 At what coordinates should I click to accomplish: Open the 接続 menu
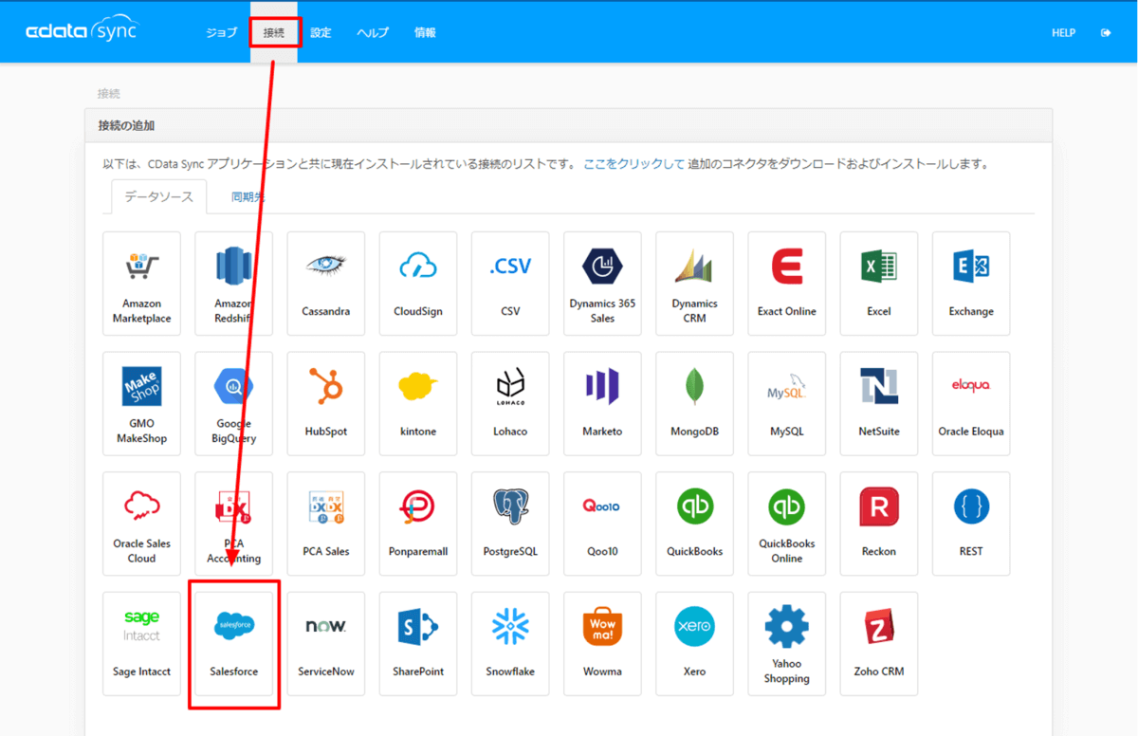274,32
